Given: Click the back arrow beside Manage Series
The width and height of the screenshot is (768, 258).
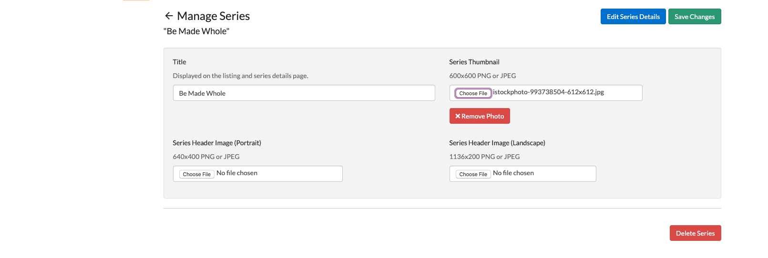Looking at the screenshot, I should tap(169, 16).
